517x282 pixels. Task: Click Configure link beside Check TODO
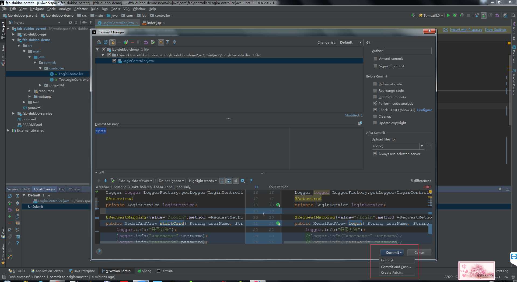coord(424,110)
